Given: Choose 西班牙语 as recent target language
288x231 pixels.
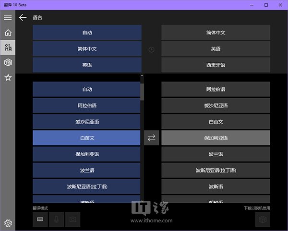Looking at the screenshot, I should (216, 65).
